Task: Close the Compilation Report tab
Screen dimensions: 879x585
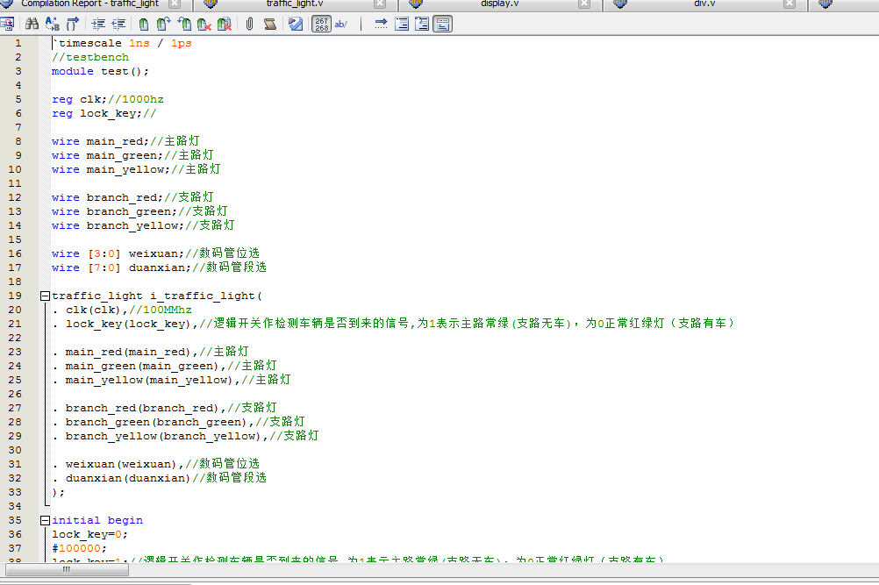Action: pyautogui.click(x=175, y=4)
